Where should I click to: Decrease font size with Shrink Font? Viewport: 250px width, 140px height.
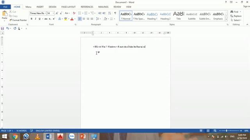click(61, 13)
